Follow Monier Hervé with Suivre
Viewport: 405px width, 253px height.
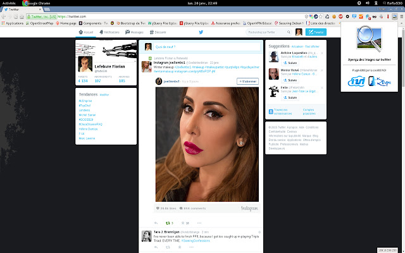click(x=290, y=80)
